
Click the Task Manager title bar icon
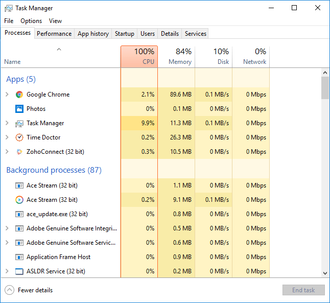[x=8, y=8]
